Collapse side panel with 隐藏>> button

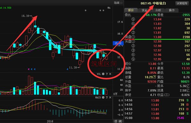click(118, 3)
